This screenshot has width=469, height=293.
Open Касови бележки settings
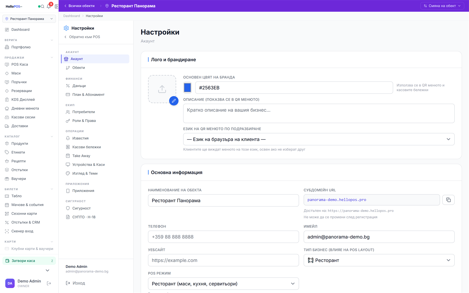95,147
